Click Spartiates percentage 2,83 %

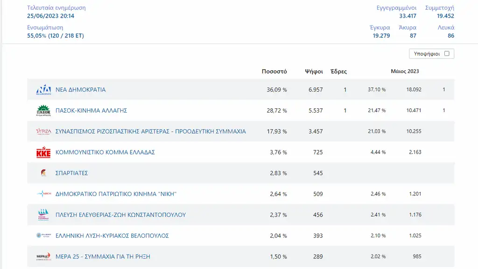coord(278,173)
